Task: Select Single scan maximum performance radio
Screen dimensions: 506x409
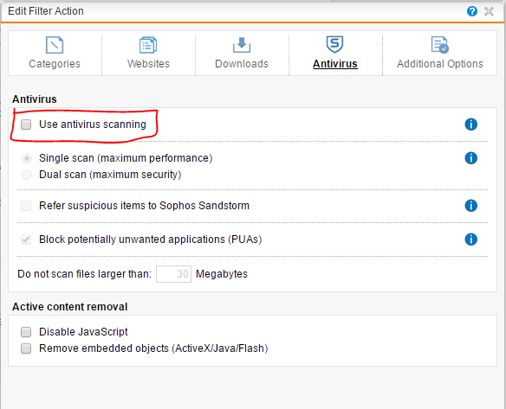Action: [27, 158]
